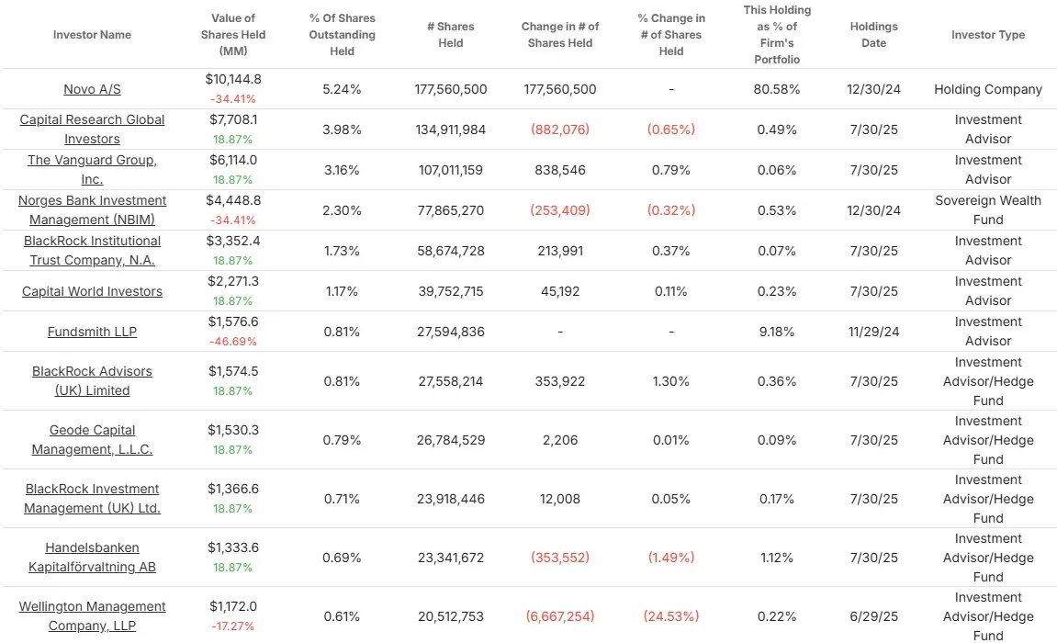Open Capital World Investors link
The height and width of the screenshot is (643, 1057).
click(x=92, y=291)
